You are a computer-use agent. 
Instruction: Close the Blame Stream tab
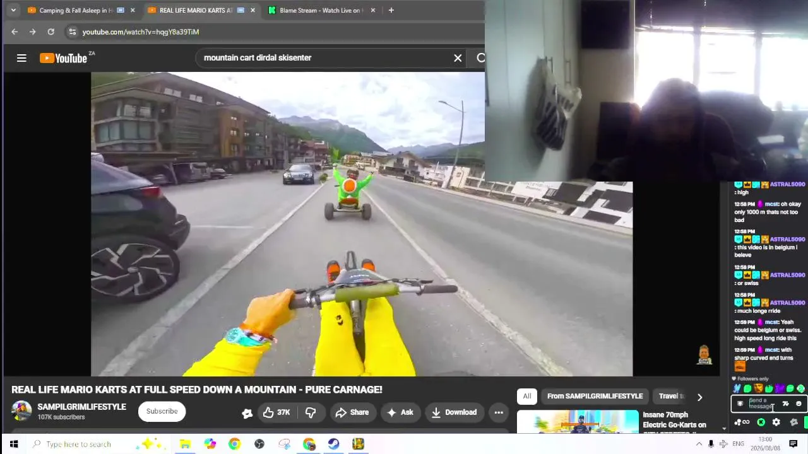click(x=372, y=10)
